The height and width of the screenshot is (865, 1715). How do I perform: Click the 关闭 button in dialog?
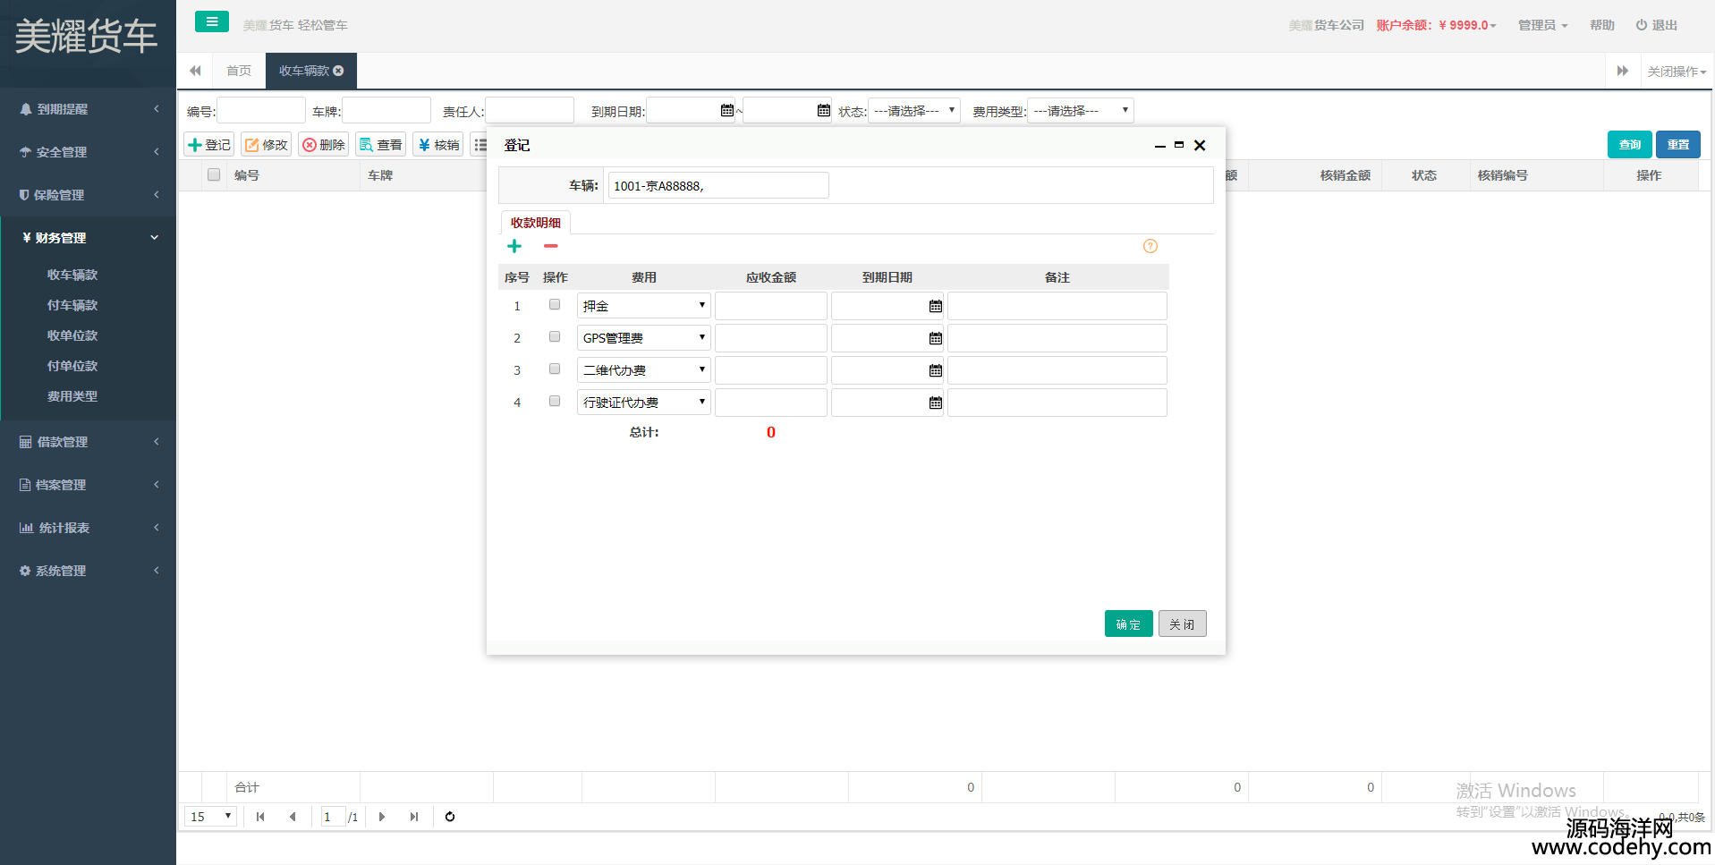point(1183,623)
